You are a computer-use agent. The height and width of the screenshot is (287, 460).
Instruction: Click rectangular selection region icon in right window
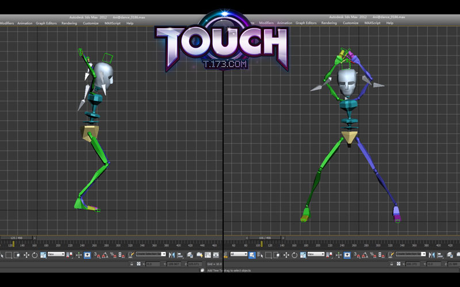point(269,255)
